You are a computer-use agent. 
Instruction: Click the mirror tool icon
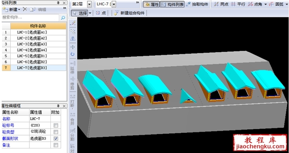click(x=73, y=39)
